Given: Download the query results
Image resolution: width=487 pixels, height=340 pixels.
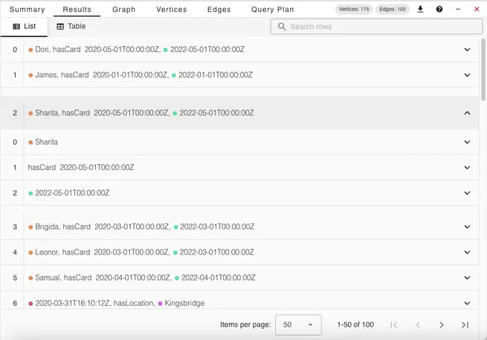Looking at the screenshot, I should [x=420, y=10].
